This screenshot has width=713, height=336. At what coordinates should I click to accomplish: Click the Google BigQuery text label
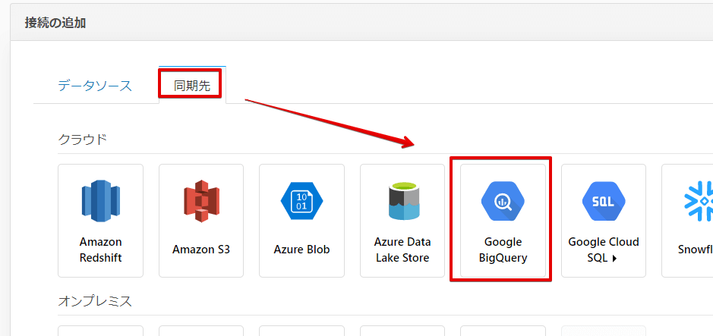[x=503, y=250]
